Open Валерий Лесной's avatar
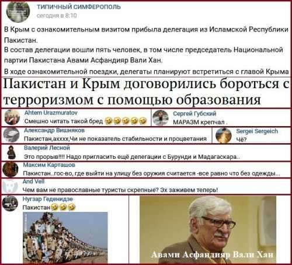The width and height of the screenshot is (292, 265). pyautogui.click(x=12, y=152)
